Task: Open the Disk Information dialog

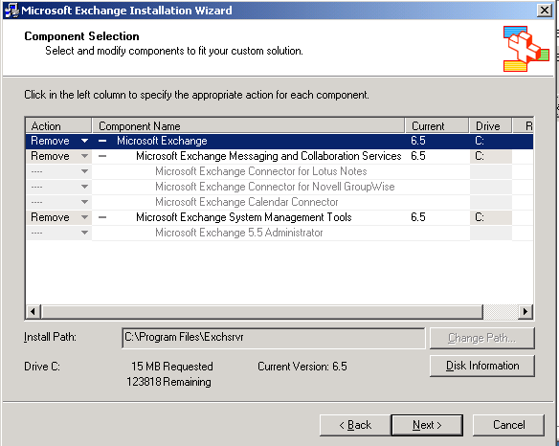Action: click(482, 366)
